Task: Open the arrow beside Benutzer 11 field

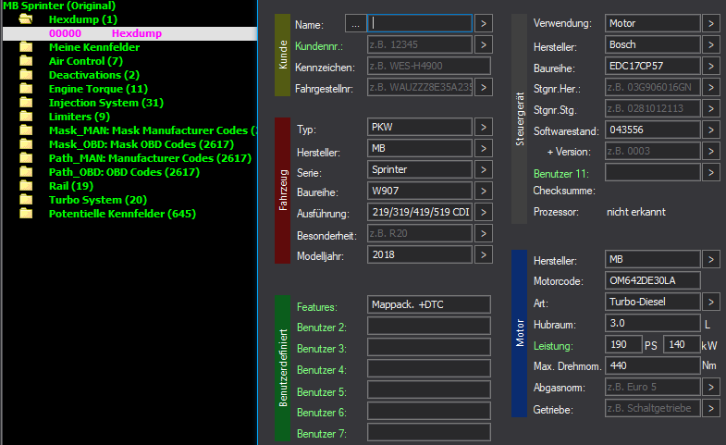Action: 711,173
